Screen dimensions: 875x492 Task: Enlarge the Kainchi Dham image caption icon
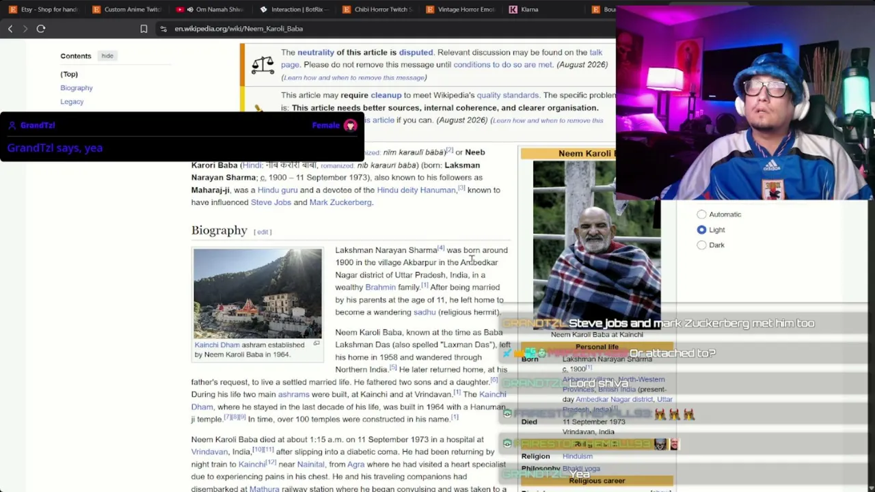coord(317,344)
